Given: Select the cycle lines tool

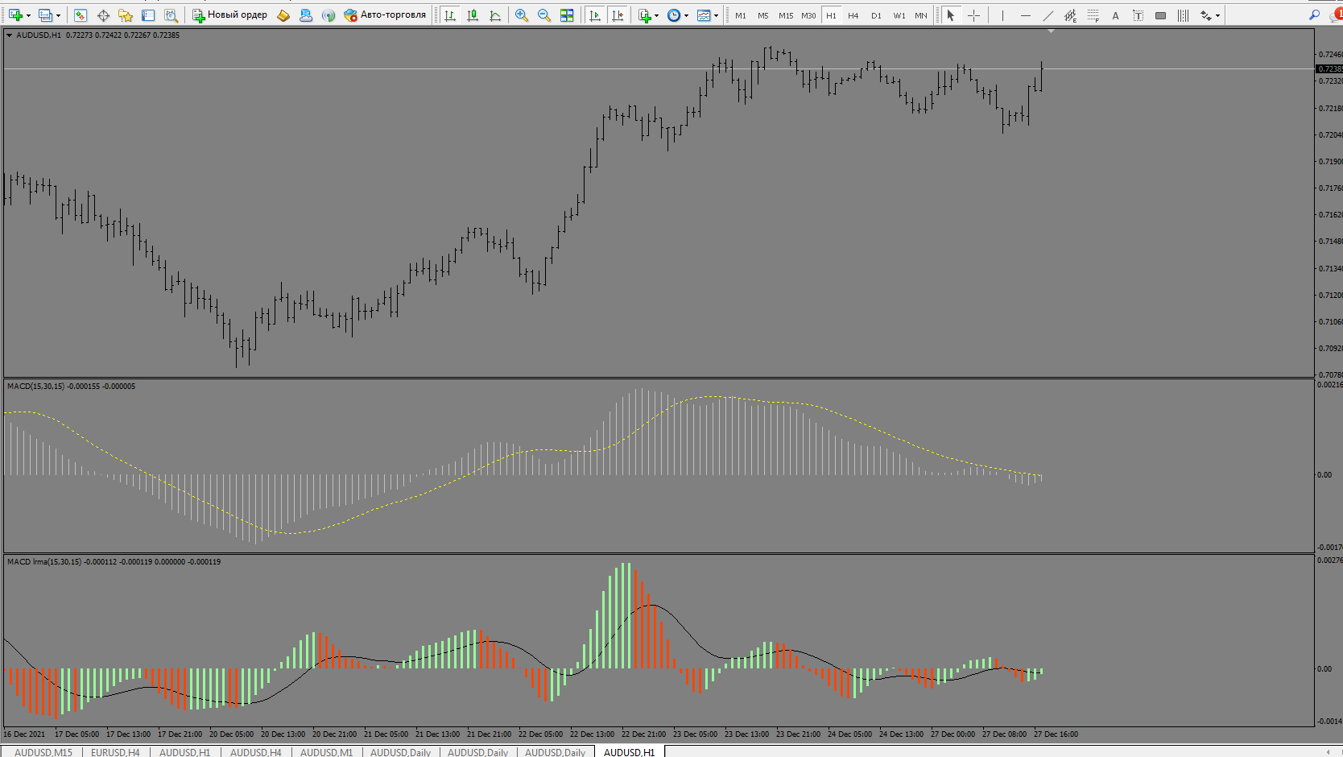Looking at the screenshot, I should click(x=1183, y=15).
